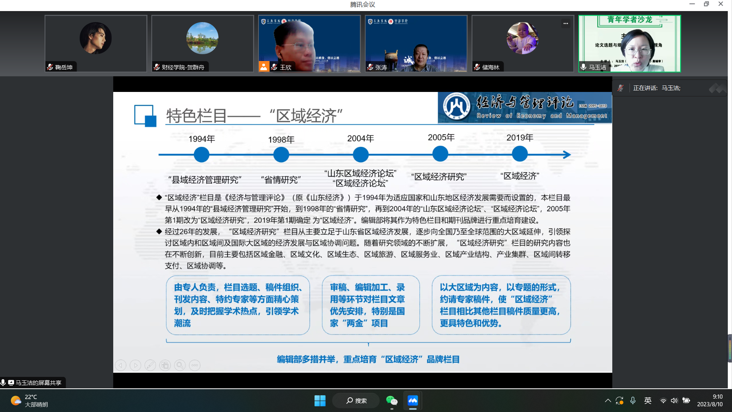Expand hidden icons chevron in system tray
This screenshot has width=732, height=412.
point(608,401)
